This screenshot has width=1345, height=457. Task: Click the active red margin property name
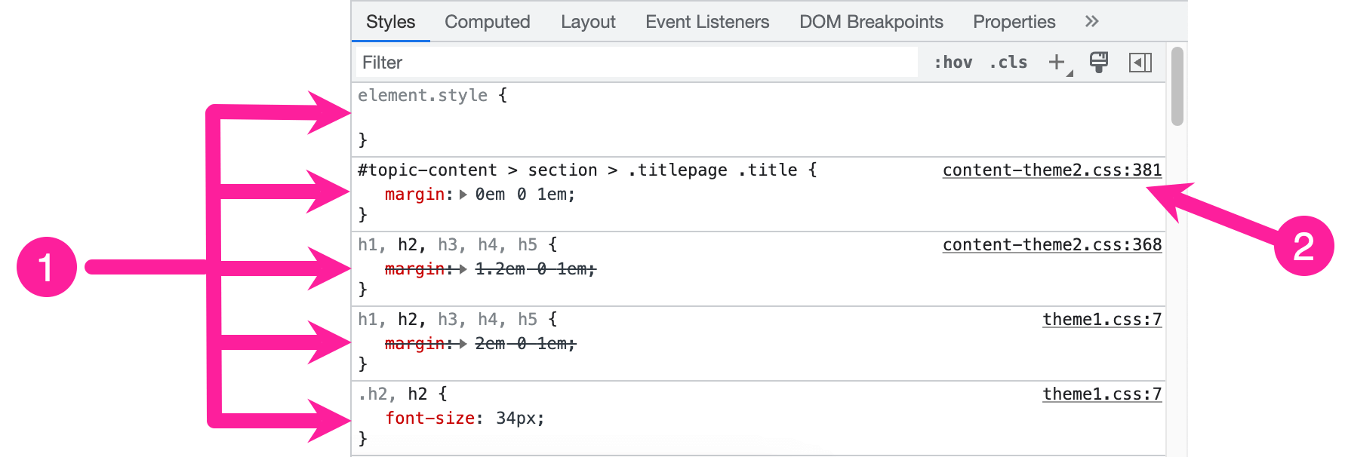[x=414, y=195]
